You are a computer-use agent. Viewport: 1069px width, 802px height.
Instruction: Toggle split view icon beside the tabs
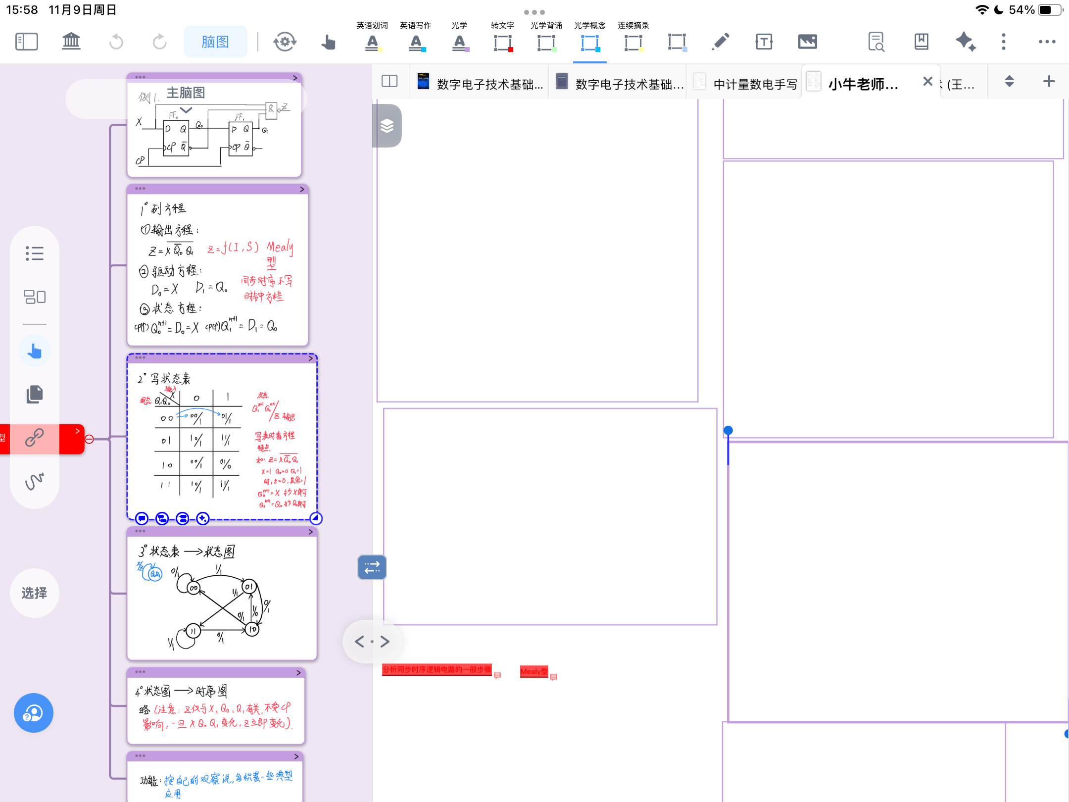(x=389, y=81)
